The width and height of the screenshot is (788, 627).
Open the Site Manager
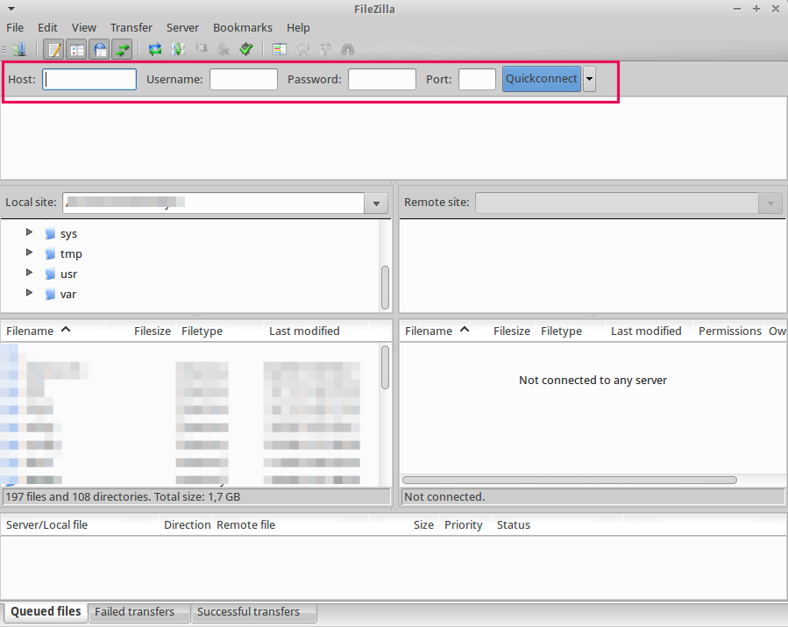(19, 49)
